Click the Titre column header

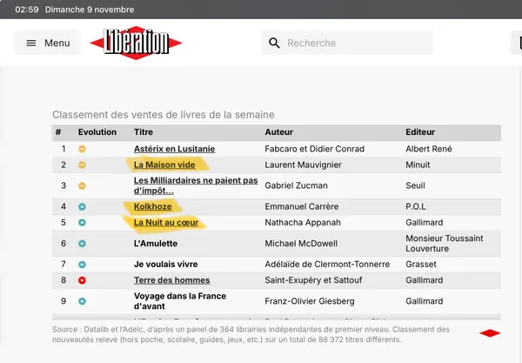(x=144, y=131)
